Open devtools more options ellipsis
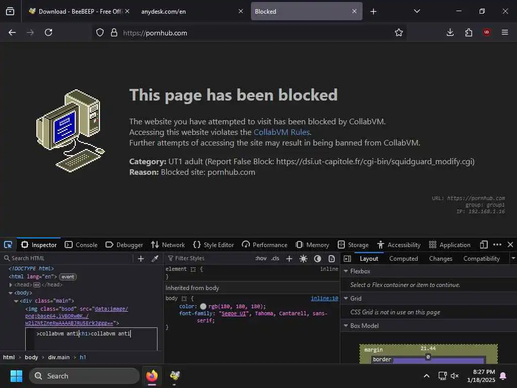Image resolution: width=517 pixels, height=388 pixels. click(x=497, y=245)
